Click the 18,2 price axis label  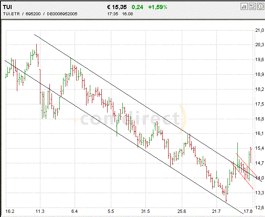point(259,89)
